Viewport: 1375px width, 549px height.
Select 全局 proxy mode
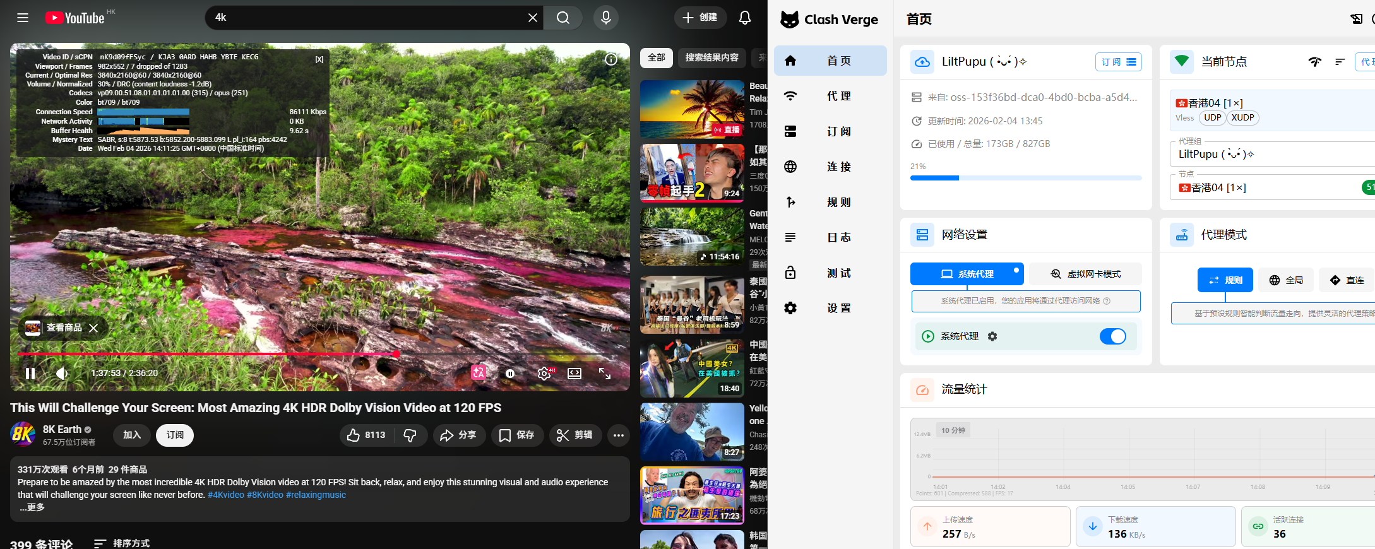1286,280
